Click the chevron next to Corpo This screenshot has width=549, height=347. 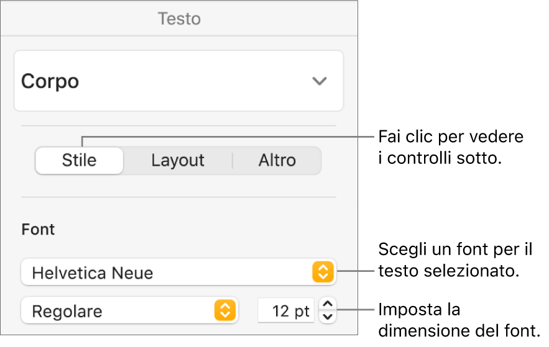(320, 81)
